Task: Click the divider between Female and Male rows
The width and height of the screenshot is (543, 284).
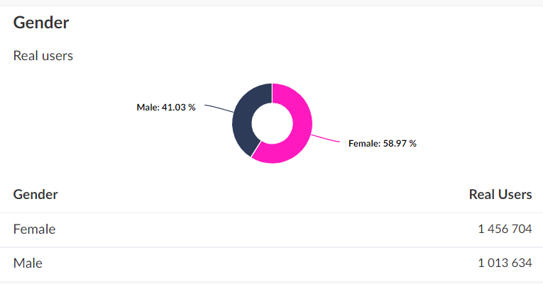Action: (x=271, y=247)
